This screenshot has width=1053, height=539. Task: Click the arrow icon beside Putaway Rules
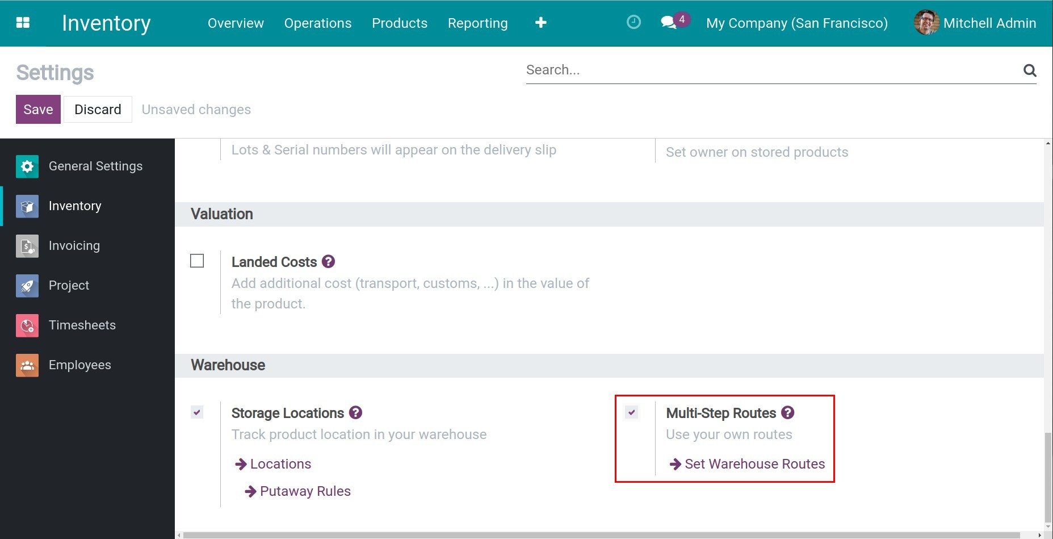click(250, 491)
